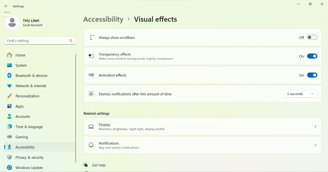Screen dimensions: 328x172
Task: Click Accessibility breadcrumb in page title
Action: click(x=103, y=19)
